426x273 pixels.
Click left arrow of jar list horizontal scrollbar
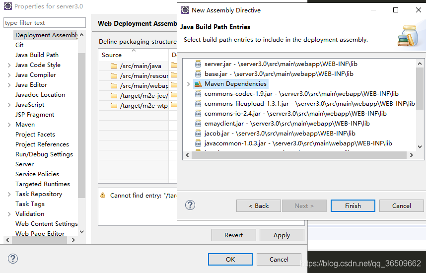tap(187, 155)
